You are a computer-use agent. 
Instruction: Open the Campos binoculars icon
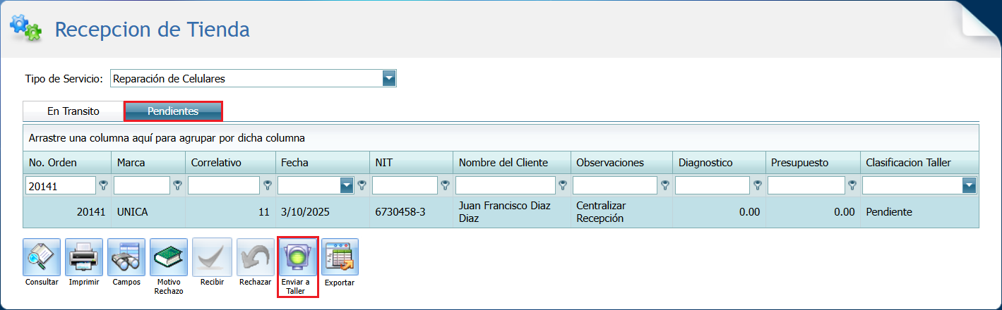click(x=126, y=257)
